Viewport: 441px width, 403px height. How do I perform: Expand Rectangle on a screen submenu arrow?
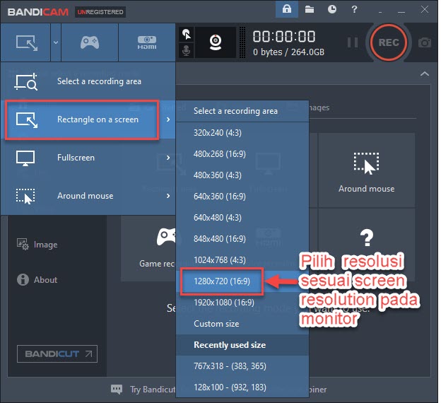click(x=168, y=119)
